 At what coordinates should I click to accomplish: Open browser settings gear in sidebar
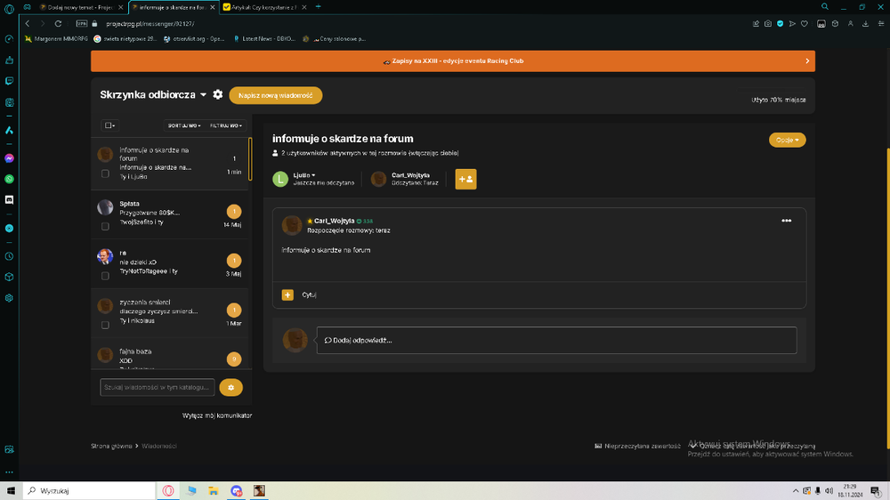tap(9, 298)
